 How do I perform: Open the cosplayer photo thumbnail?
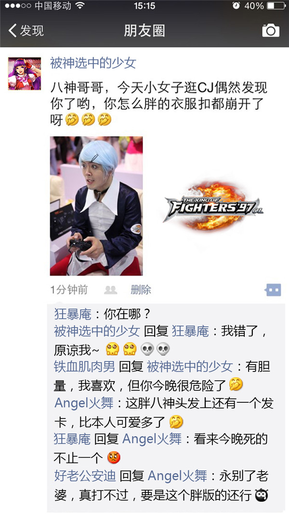pyautogui.click(x=96, y=206)
